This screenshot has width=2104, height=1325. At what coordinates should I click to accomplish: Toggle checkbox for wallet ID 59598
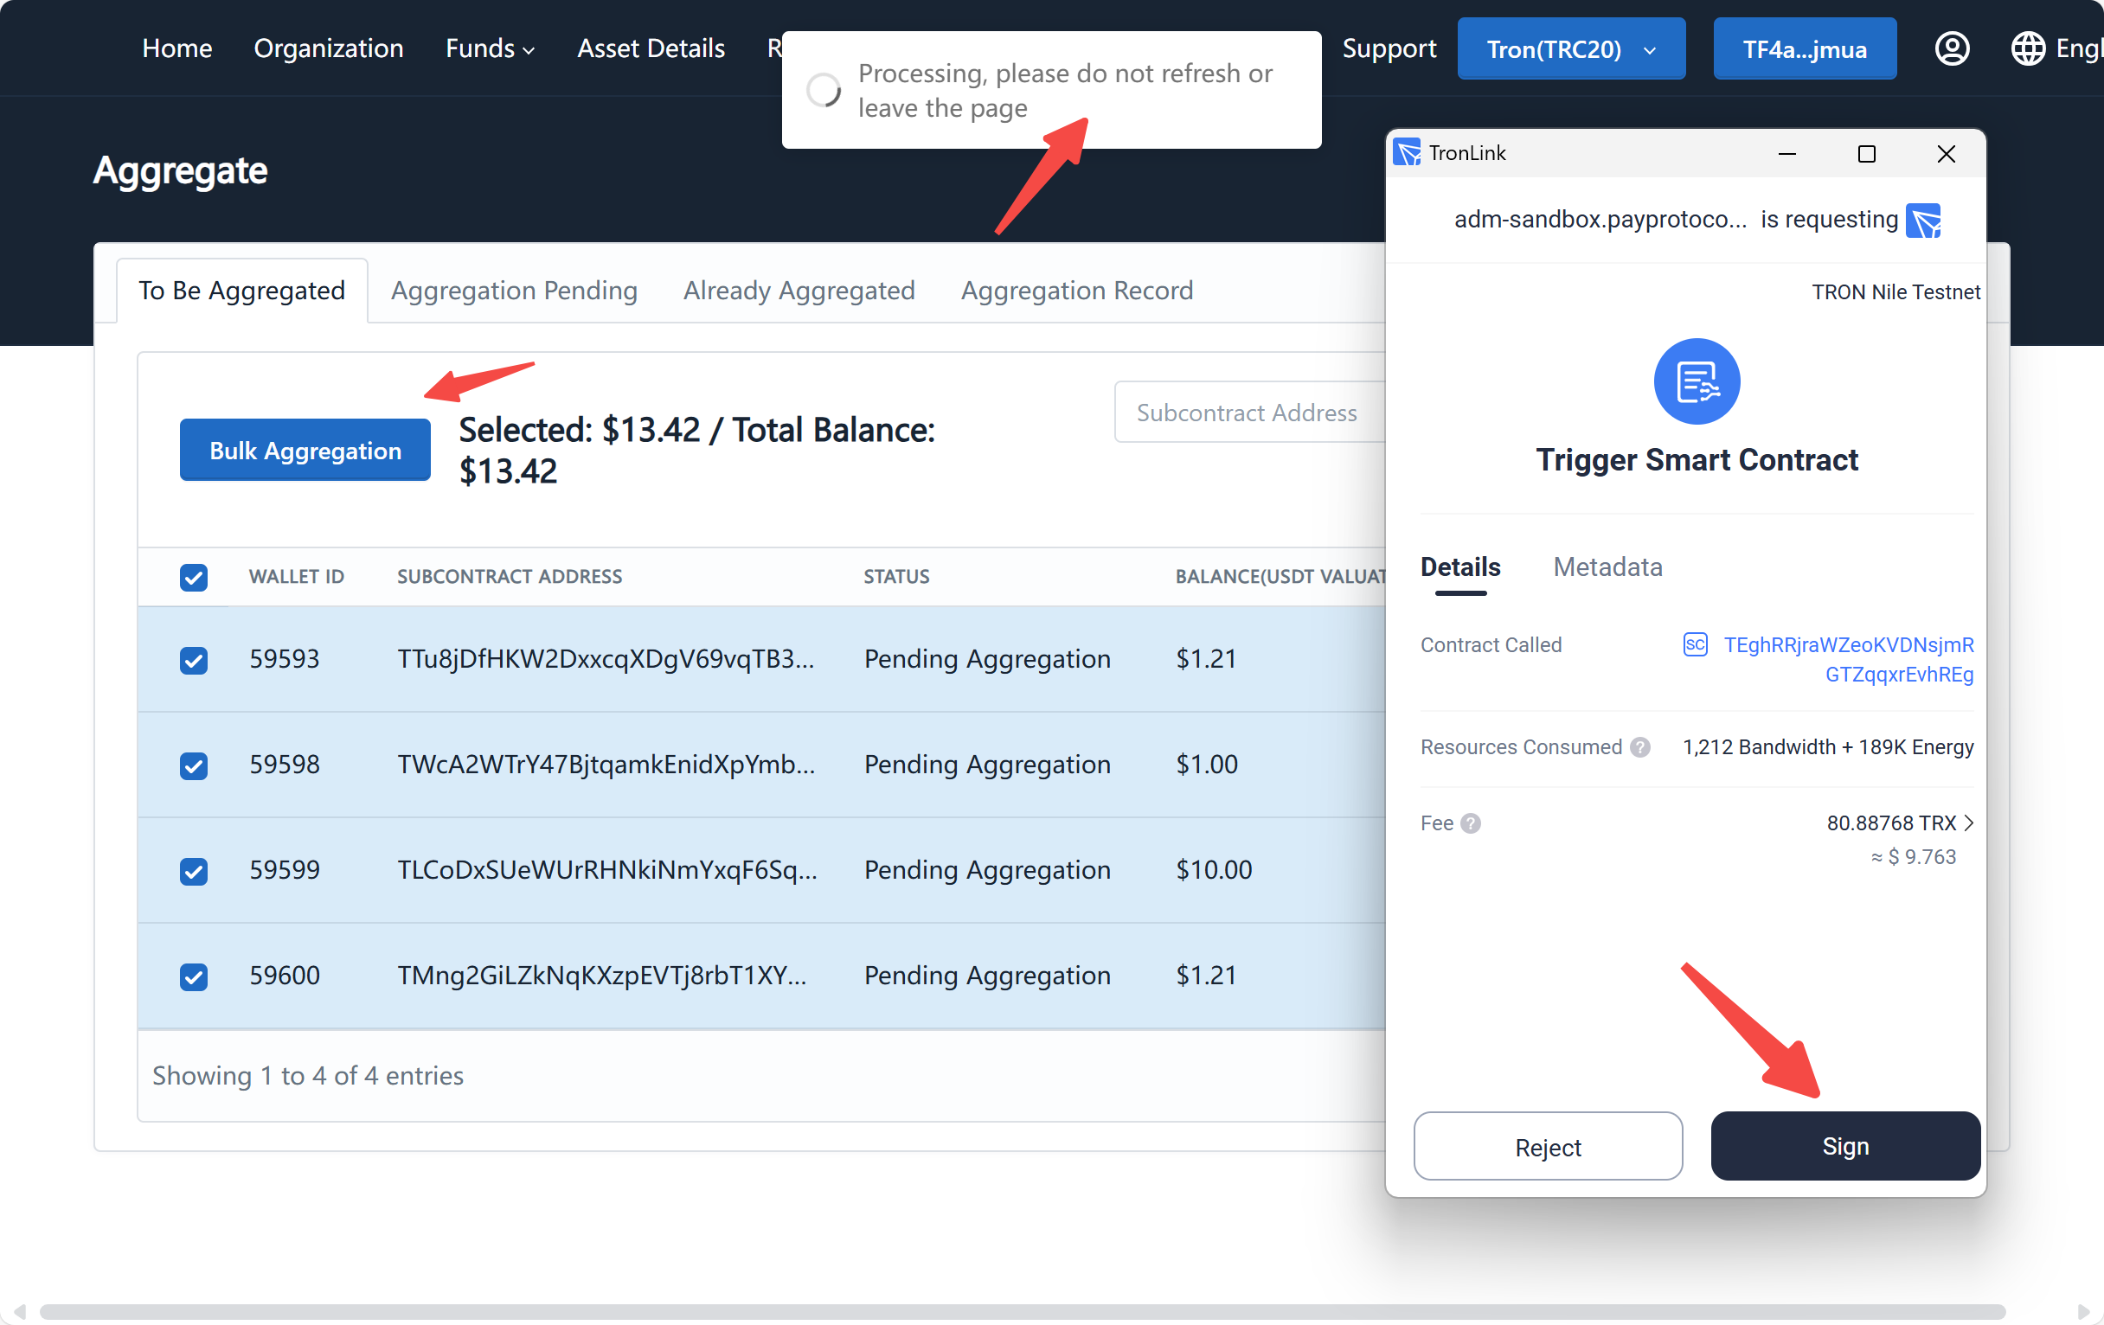click(x=194, y=763)
